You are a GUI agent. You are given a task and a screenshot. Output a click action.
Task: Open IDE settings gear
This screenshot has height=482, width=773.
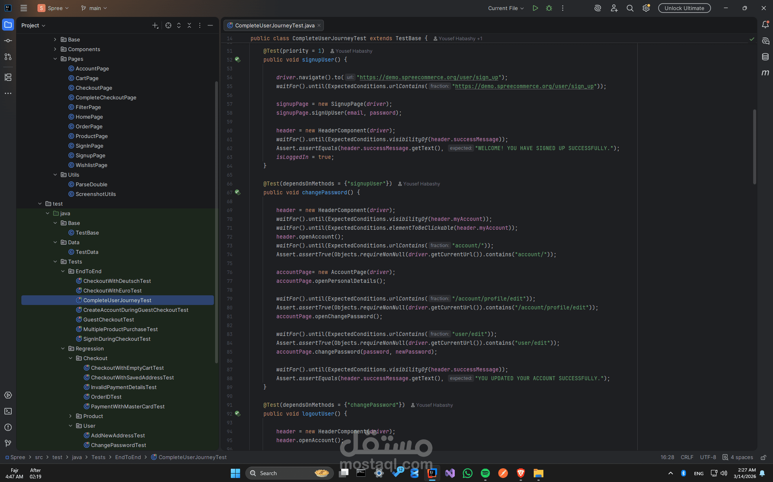point(646,8)
